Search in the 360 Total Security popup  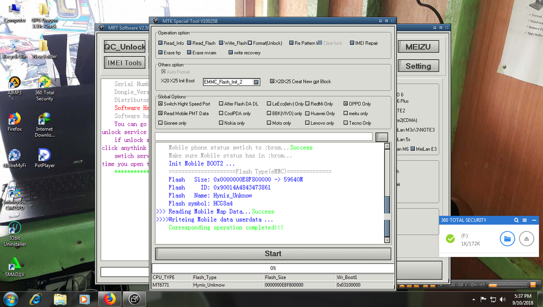point(516,220)
